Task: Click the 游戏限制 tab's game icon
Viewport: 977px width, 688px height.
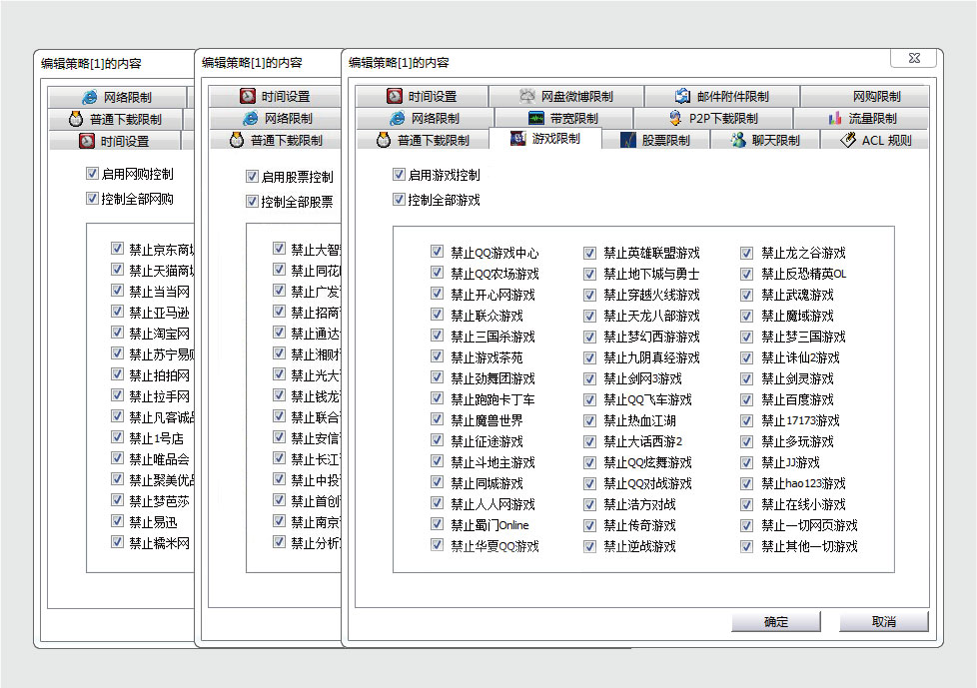Action: click(517, 140)
